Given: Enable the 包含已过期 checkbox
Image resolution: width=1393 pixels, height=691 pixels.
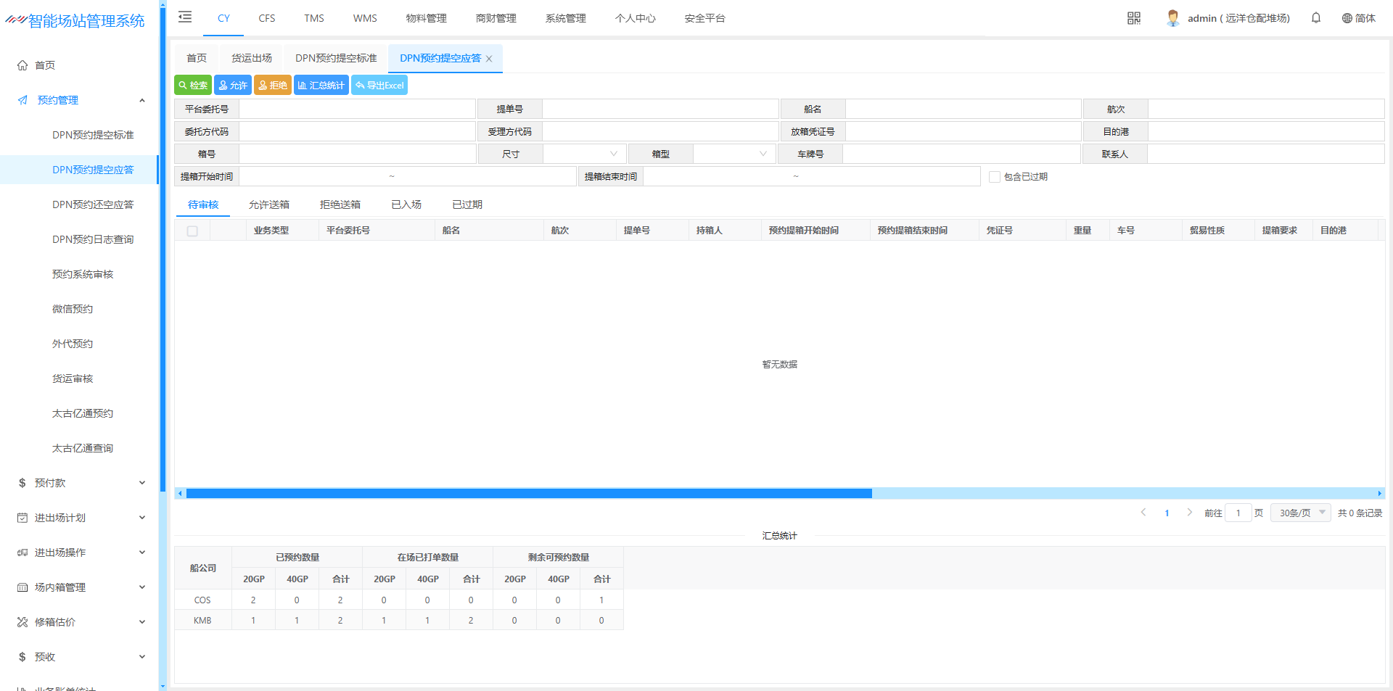Looking at the screenshot, I should (995, 177).
